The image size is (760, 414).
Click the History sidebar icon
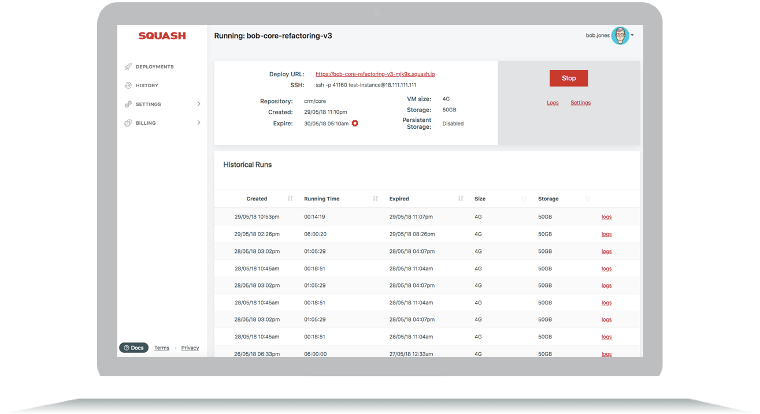click(x=128, y=85)
